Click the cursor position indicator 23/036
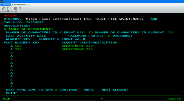 click(174, 99)
